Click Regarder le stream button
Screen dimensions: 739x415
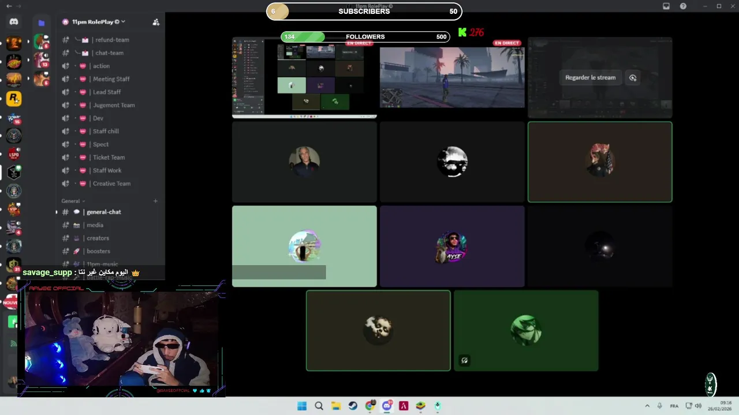(590, 78)
